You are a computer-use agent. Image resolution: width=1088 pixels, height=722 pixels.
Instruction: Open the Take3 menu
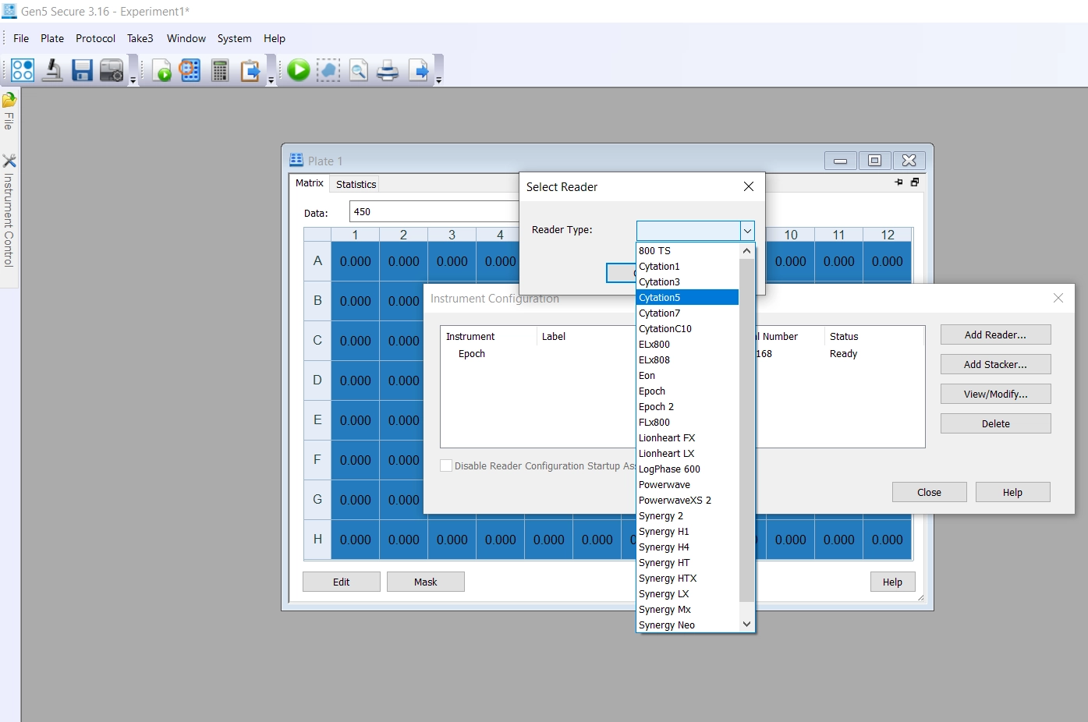tap(140, 38)
